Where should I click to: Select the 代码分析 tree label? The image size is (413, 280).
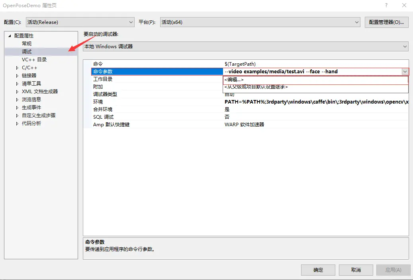[31, 123]
